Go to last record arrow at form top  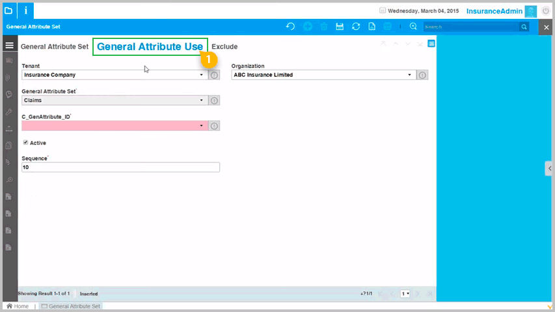point(420,44)
